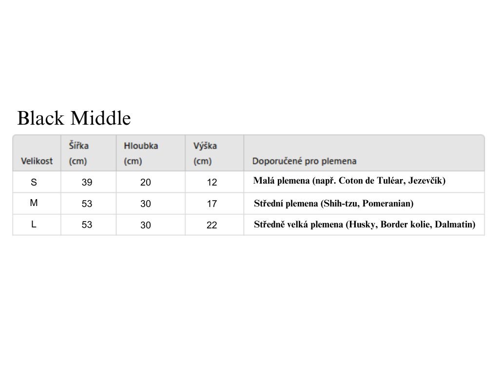
Task: Click the "Doporučené pro plemena" header
Action: (x=304, y=161)
